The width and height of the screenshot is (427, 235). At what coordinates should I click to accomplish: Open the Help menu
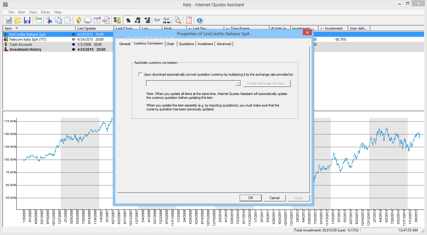coord(58,12)
